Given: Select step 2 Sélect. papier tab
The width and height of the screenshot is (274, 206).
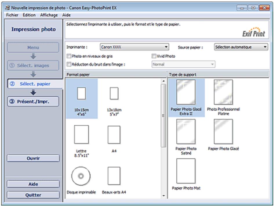Looking at the screenshot, I should coord(35,84).
